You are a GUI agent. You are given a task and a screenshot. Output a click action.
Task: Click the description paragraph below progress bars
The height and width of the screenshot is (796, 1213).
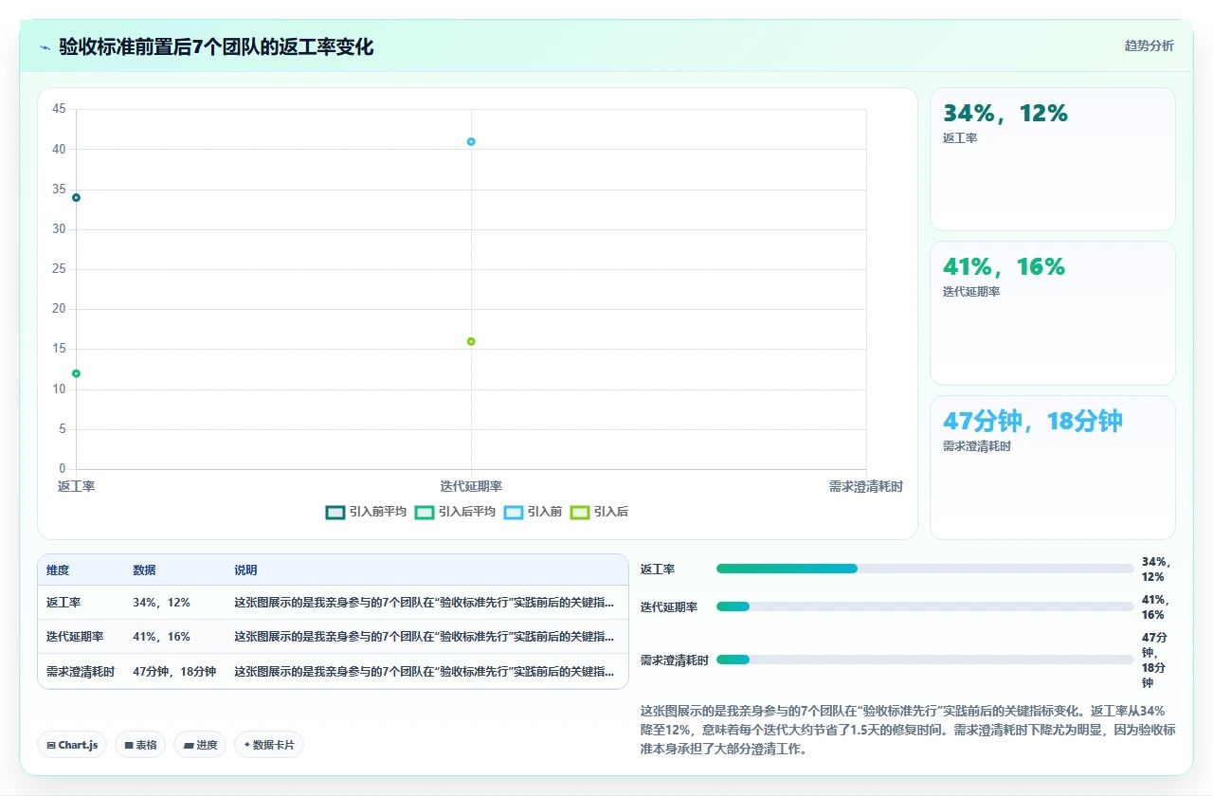point(908,730)
